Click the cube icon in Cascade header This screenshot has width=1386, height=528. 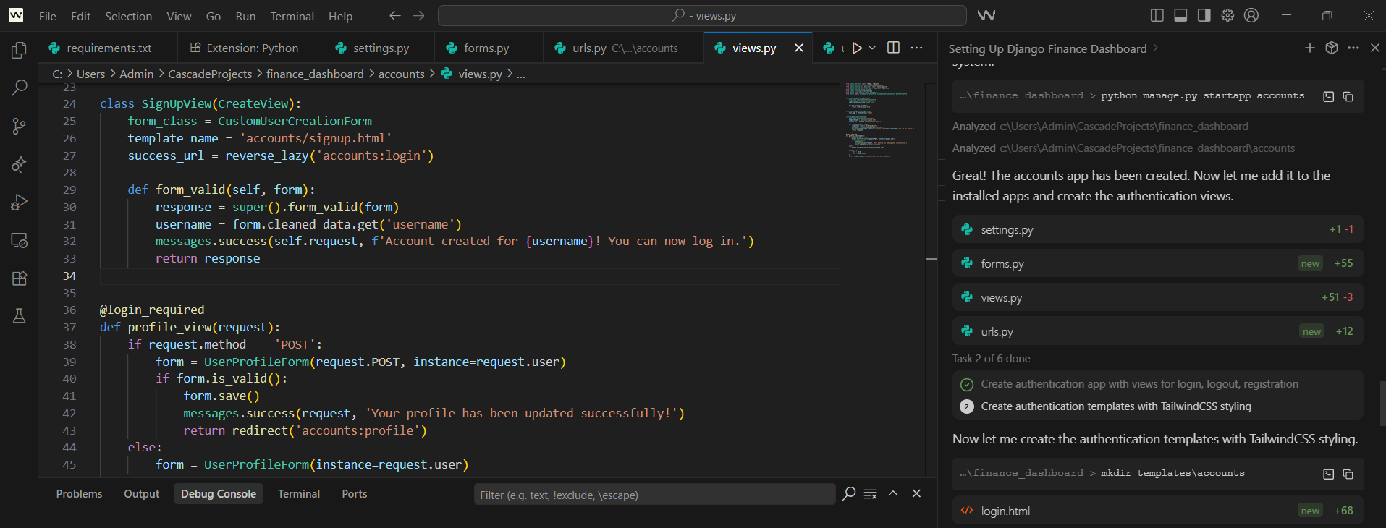1332,48
